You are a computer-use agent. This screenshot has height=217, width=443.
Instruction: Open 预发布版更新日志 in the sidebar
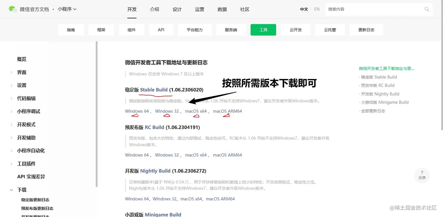coord(37,209)
